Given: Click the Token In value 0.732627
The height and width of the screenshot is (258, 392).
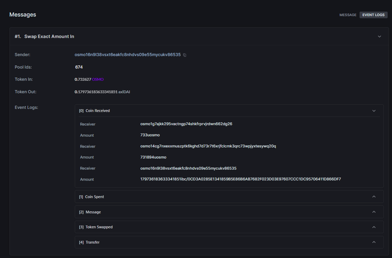Looking at the screenshot, I should [83, 79].
